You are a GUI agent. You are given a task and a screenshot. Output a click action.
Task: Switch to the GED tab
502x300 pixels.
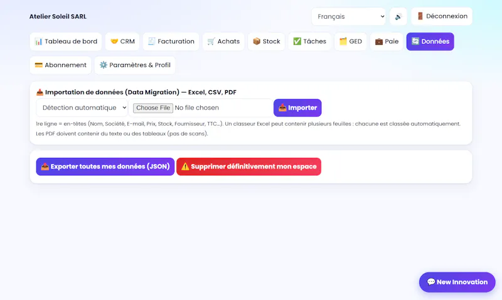coord(351,41)
